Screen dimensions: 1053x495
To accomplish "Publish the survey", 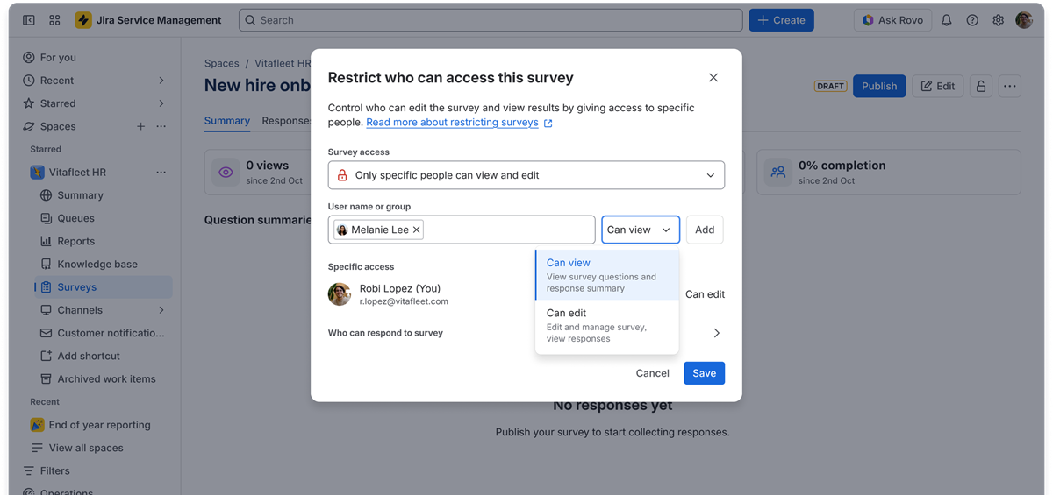I will [879, 86].
